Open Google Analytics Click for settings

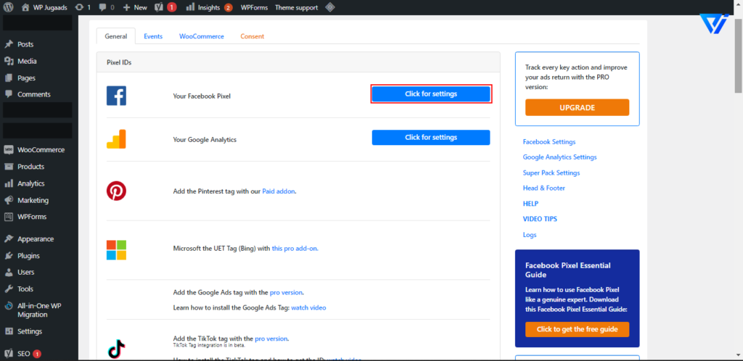(x=431, y=137)
